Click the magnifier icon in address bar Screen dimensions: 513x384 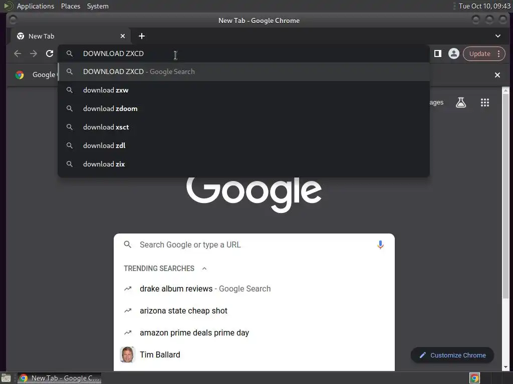[x=69, y=53]
